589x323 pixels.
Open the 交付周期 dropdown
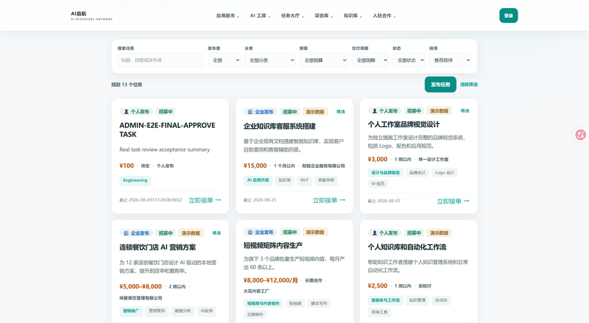370,60
